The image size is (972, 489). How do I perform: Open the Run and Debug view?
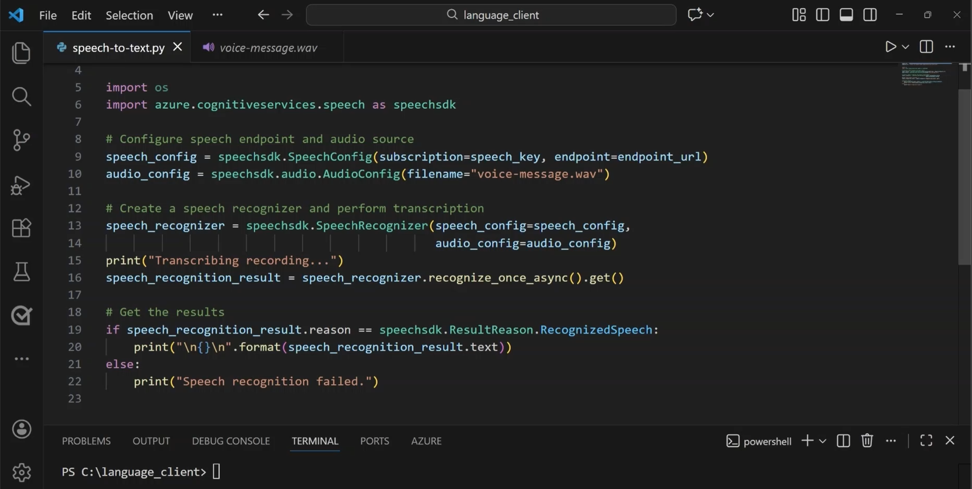pyautogui.click(x=21, y=185)
